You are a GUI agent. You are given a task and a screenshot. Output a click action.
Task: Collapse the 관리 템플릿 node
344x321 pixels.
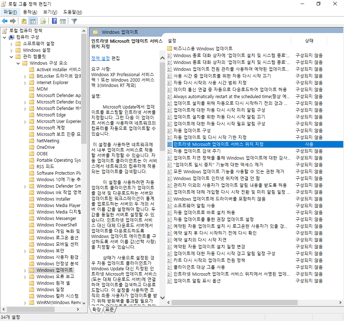pyautogui.click(x=11, y=57)
